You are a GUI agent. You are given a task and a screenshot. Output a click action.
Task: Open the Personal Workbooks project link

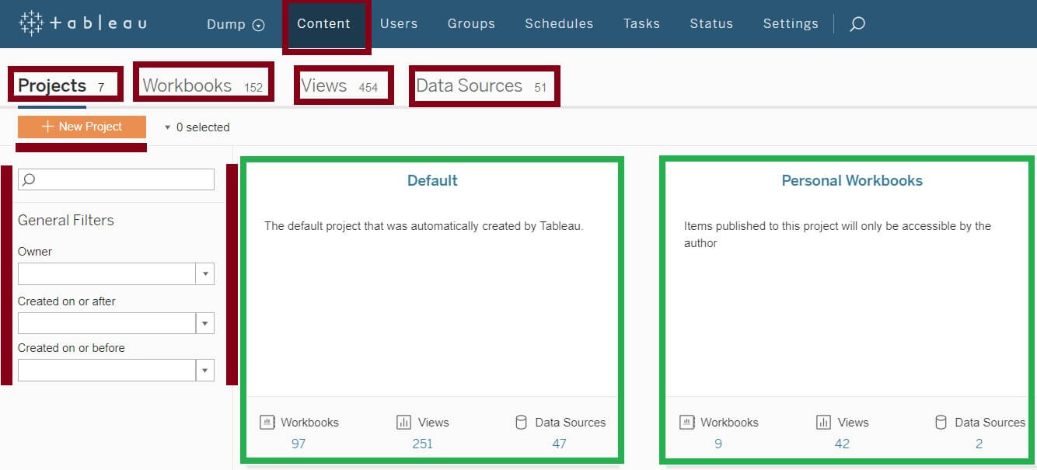pyautogui.click(x=851, y=180)
